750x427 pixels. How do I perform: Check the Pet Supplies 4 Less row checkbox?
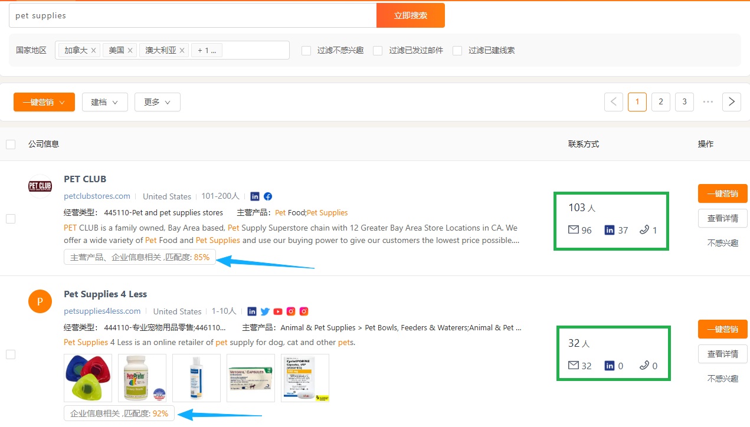click(x=11, y=354)
